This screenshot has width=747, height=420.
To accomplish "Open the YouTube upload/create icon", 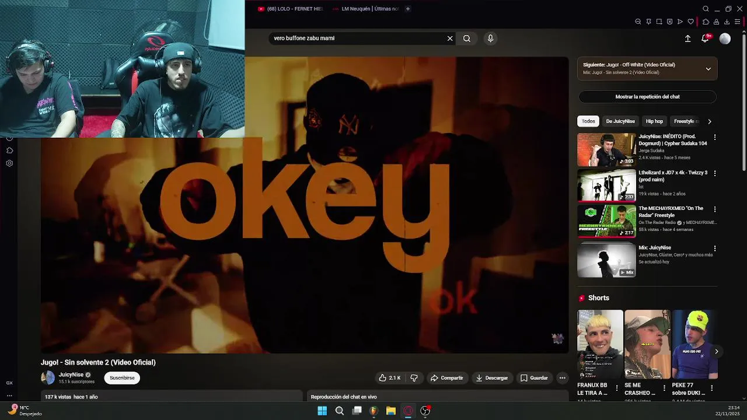I will (x=687, y=38).
